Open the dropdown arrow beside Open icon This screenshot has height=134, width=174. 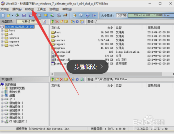(12, 15)
